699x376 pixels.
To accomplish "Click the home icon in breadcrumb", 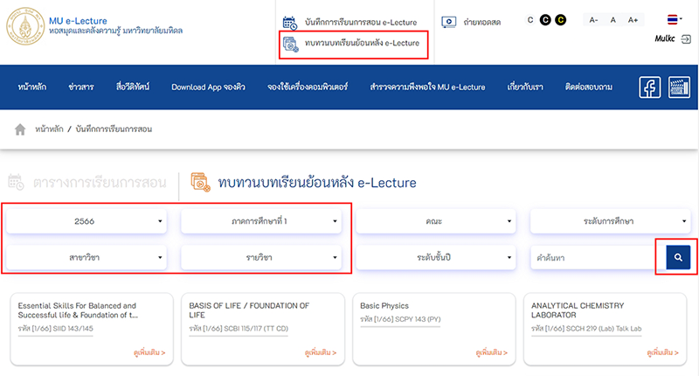I will [x=20, y=129].
